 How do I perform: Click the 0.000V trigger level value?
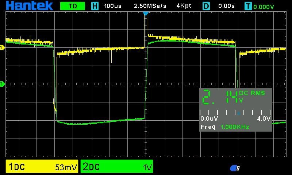point(264,7)
